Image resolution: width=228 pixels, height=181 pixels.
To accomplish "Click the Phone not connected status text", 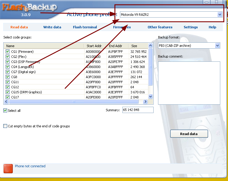I will 30,166.
